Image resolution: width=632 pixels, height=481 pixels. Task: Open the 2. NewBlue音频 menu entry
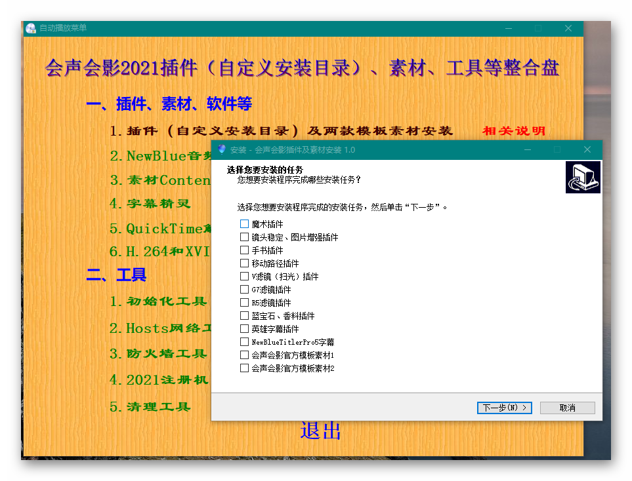point(160,156)
